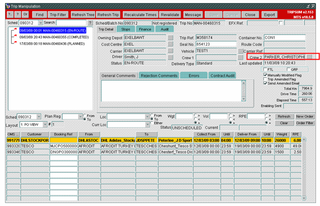Click the comments box scroll-down arrow
Viewport: 320px width, 206px height.
coord(243,99)
